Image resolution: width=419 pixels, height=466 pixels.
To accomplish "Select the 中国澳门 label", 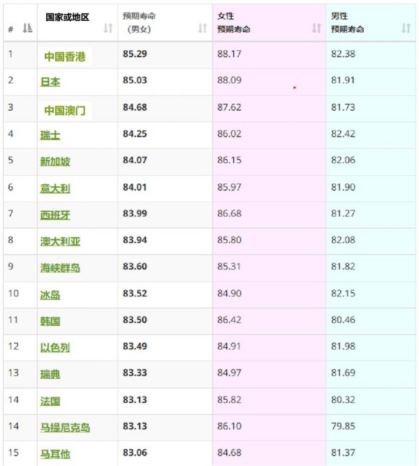I will coord(65,110).
